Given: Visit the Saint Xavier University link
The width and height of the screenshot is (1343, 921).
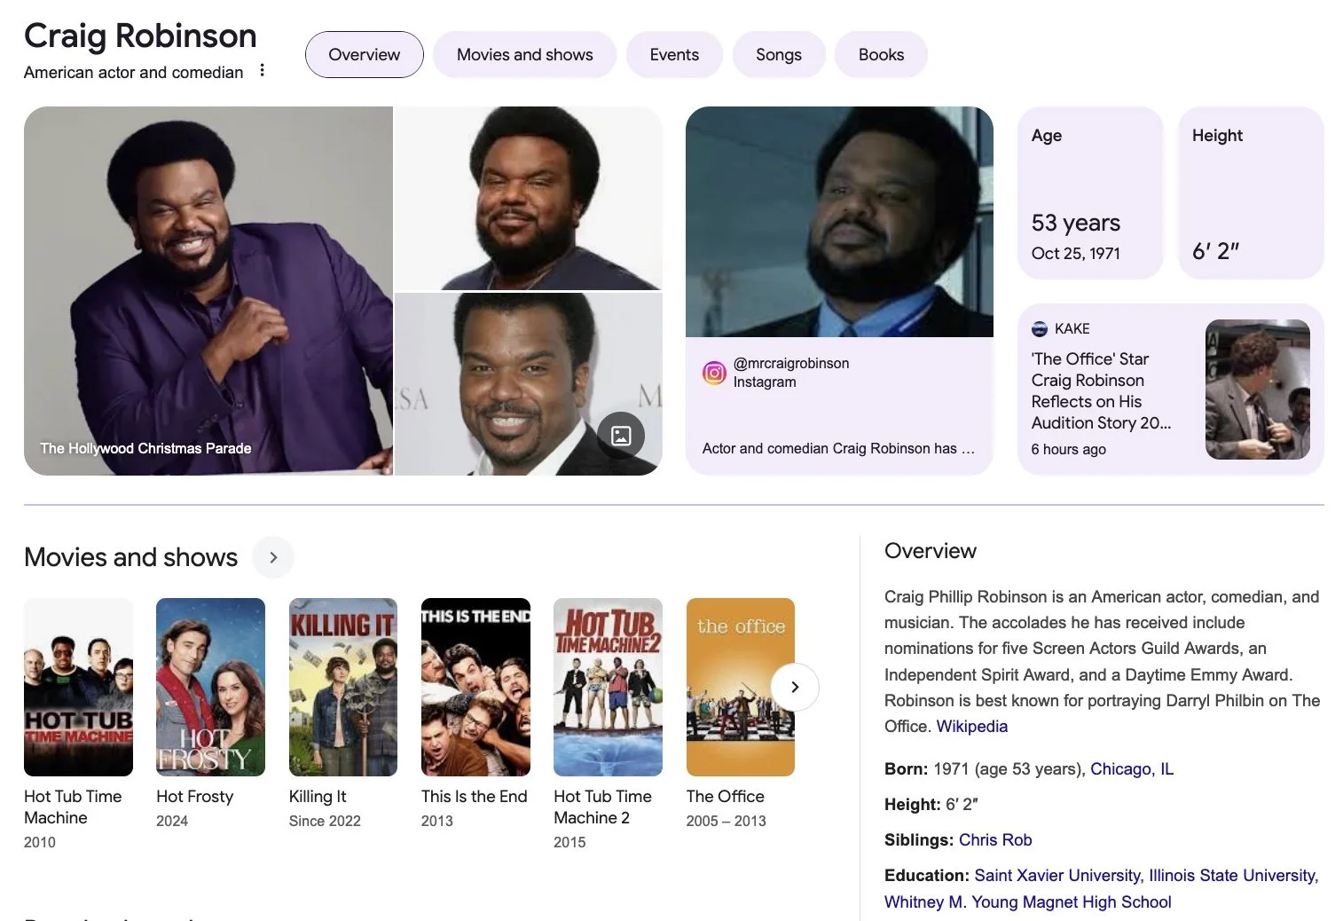Looking at the screenshot, I should click(x=1057, y=875).
